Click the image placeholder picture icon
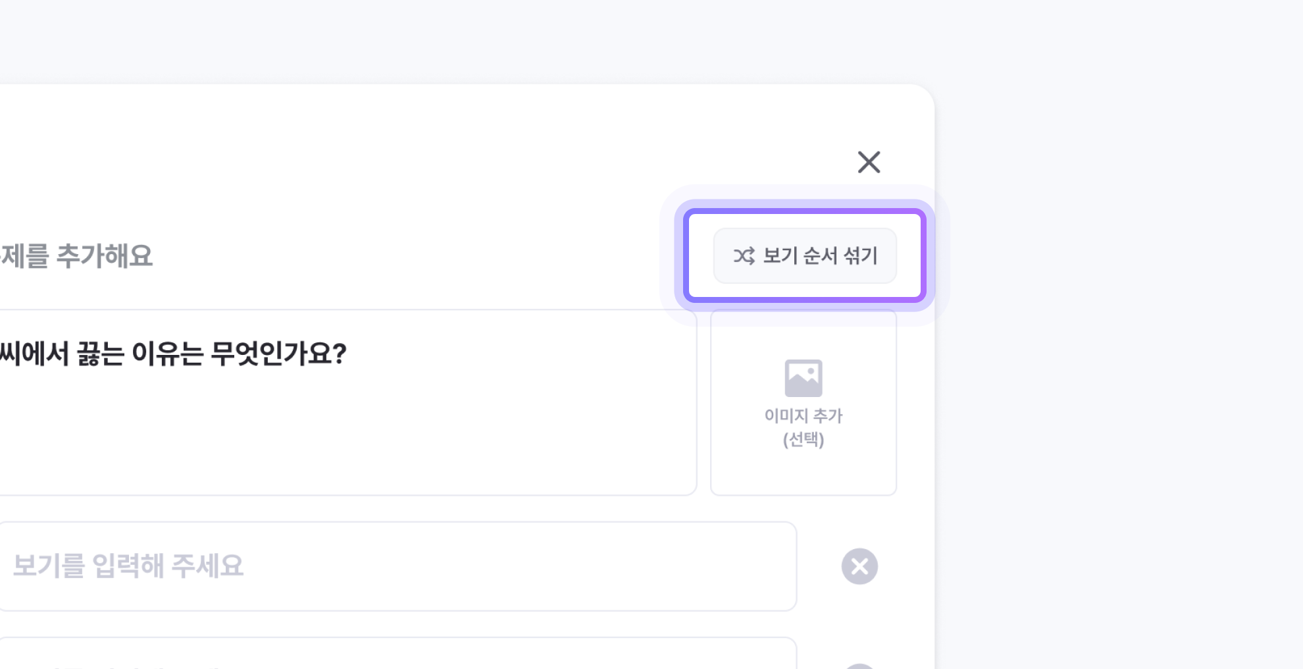Image resolution: width=1303 pixels, height=669 pixels. point(804,378)
